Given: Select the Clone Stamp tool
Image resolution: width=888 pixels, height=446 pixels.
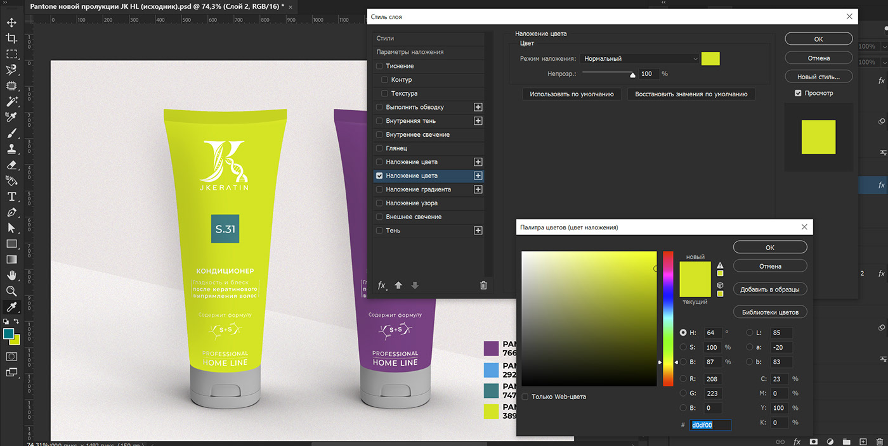Looking at the screenshot, I should [x=11, y=149].
